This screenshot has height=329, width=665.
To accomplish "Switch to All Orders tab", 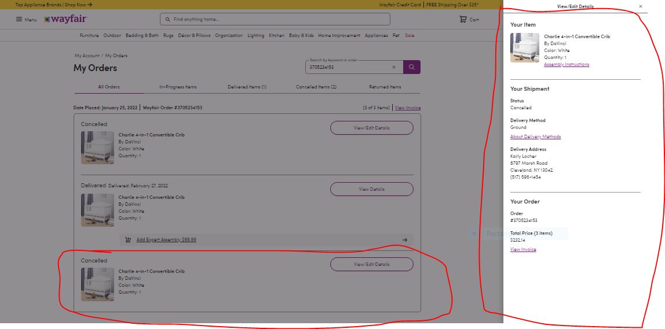I will [109, 87].
